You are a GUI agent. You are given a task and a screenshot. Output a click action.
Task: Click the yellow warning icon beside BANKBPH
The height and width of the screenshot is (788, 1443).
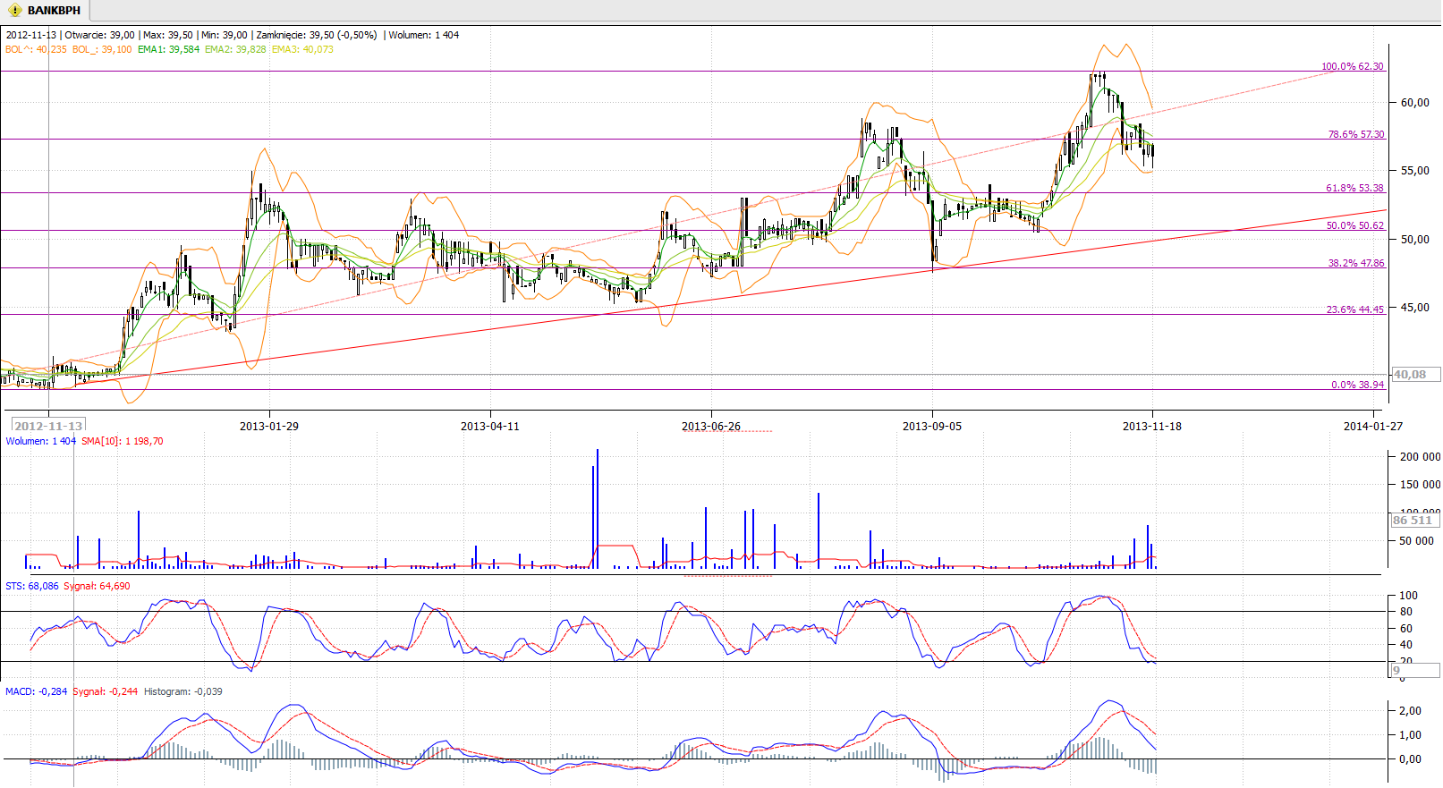pyautogui.click(x=14, y=11)
